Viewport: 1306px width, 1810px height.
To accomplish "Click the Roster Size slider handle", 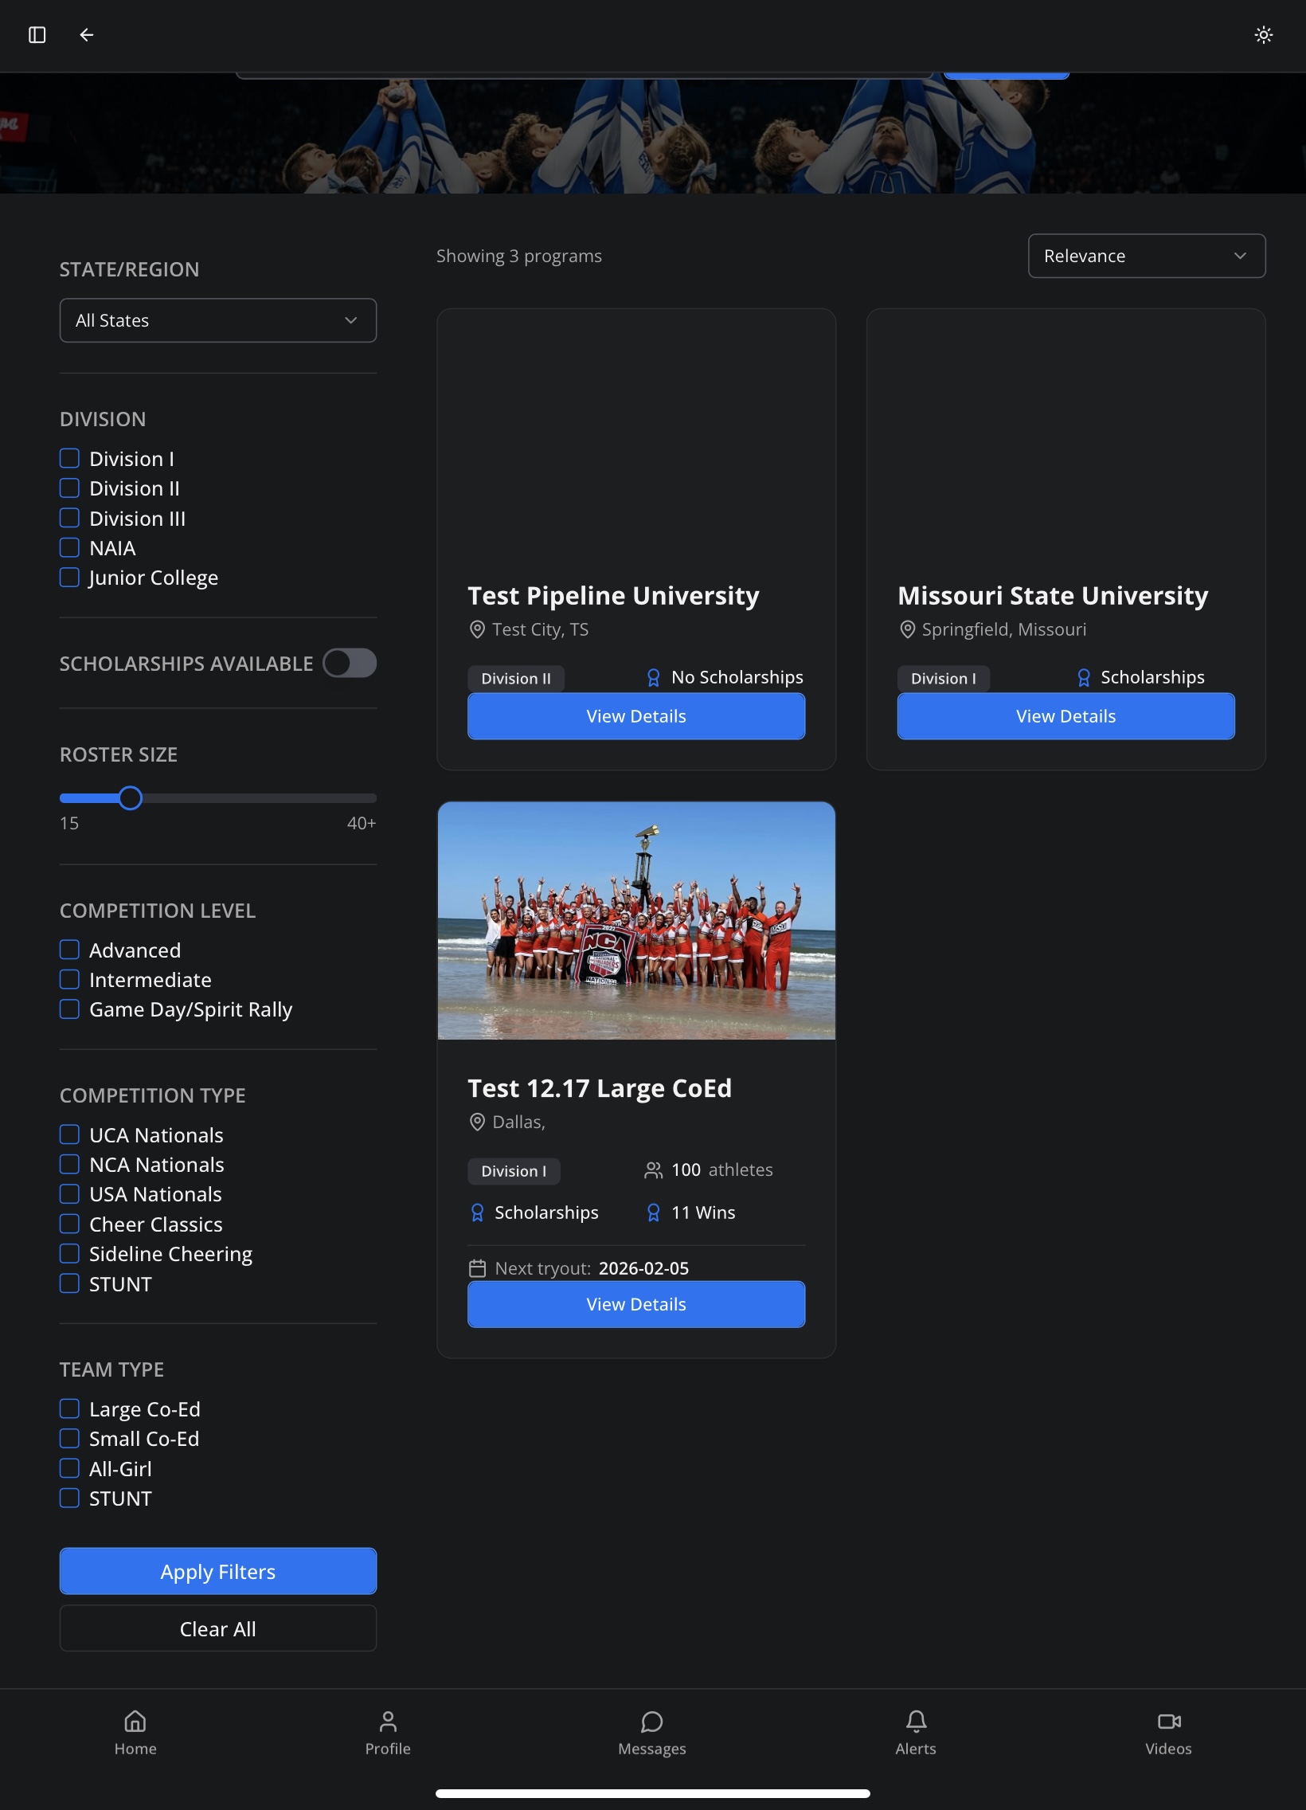I will pyautogui.click(x=130, y=798).
